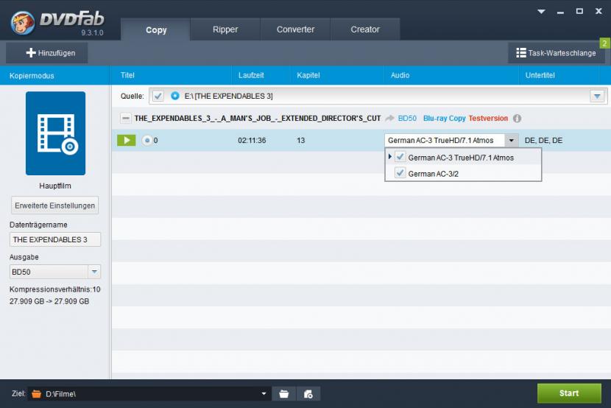Image resolution: width=611 pixels, height=408 pixels.
Task: Uncheck German AC-3 TrueHD/7.1 Atmos audio track
Action: tap(400, 157)
